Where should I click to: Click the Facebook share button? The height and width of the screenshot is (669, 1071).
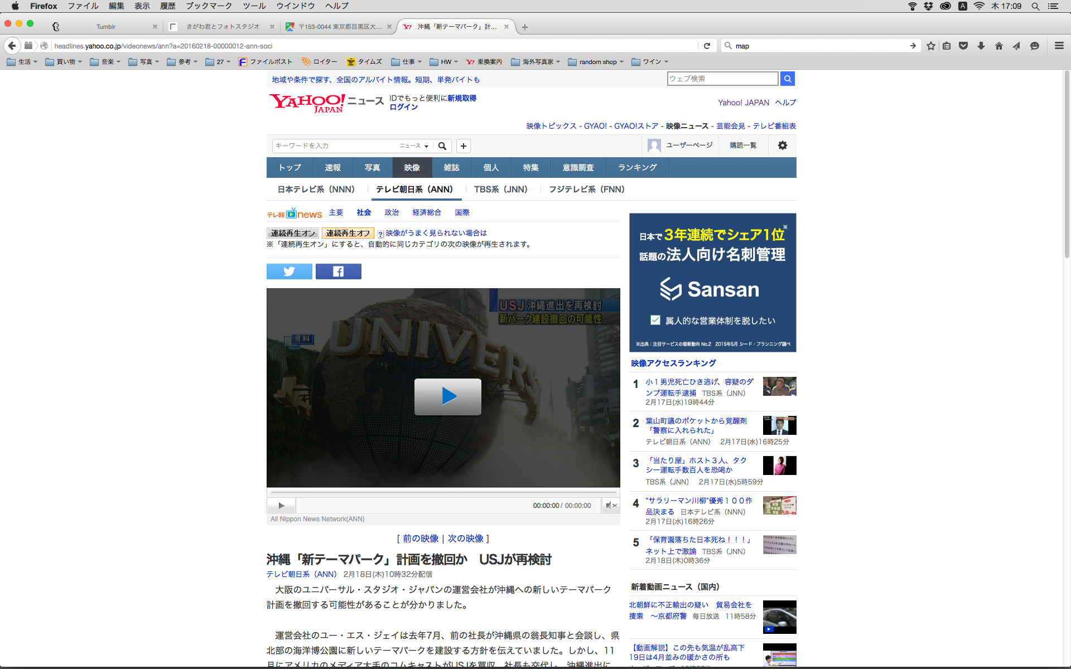[x=338, y=272]
